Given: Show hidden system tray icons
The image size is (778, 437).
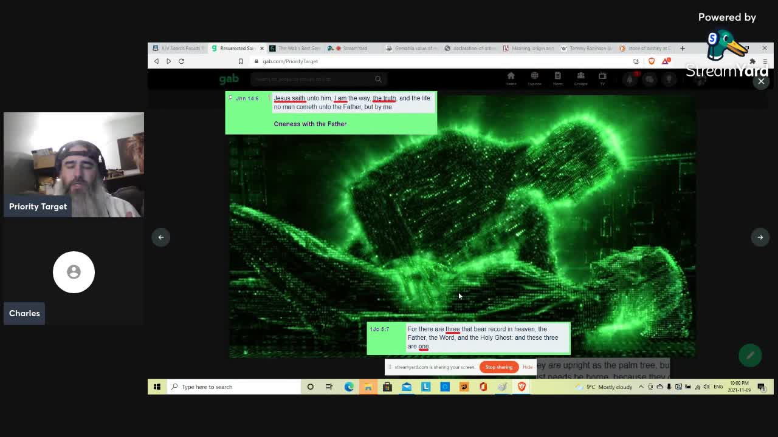Looking at the screenshot, I should [641, 387].
